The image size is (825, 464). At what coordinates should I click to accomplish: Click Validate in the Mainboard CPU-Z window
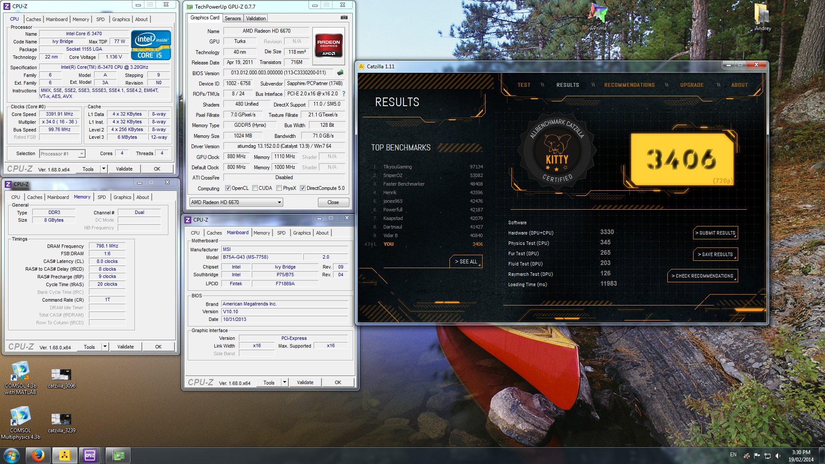(305, 382)
